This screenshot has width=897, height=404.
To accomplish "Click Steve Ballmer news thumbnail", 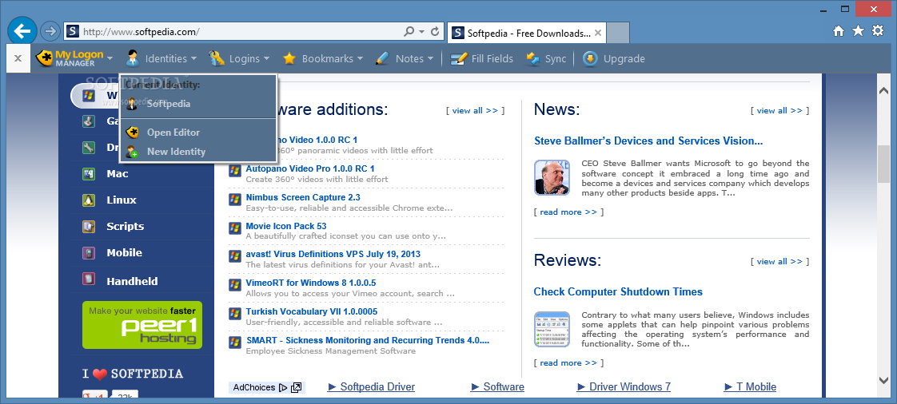I will point(552,177).
